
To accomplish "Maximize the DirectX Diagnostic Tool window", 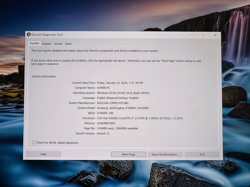I will tap(203, 35).
